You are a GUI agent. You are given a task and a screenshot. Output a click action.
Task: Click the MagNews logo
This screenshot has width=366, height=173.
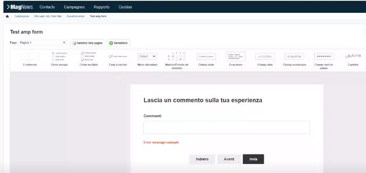click(20, 7)
